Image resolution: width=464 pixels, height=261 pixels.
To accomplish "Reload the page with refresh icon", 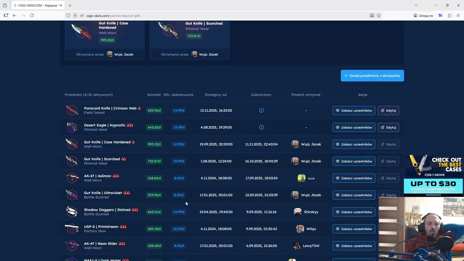I will 32,16.
